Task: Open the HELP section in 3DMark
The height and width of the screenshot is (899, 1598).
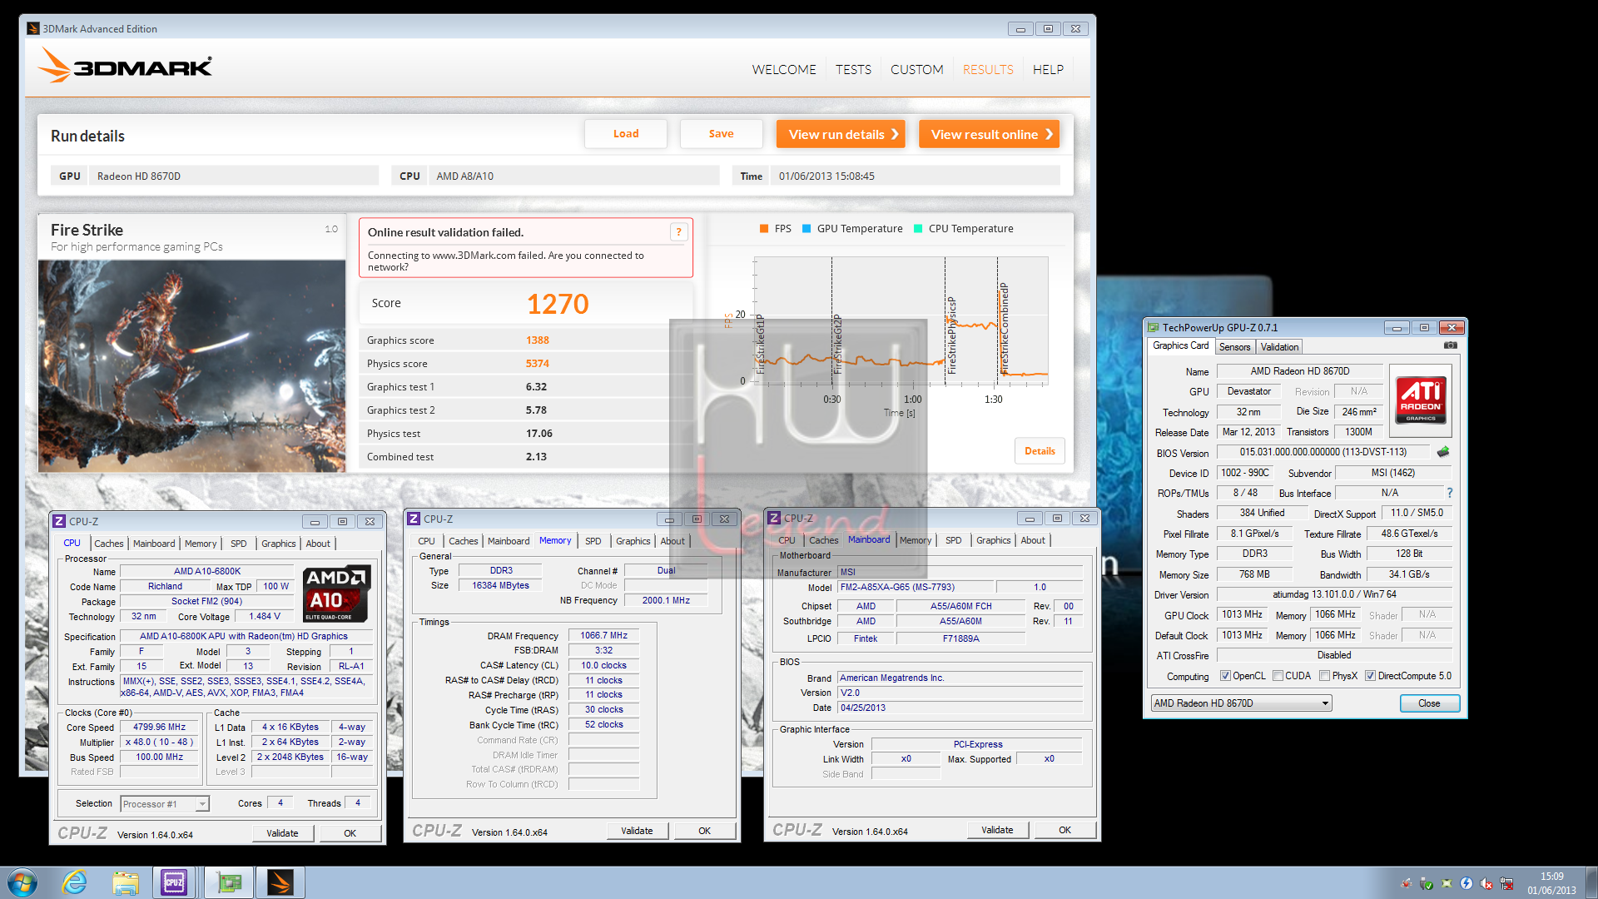Action: (1048, 70)
